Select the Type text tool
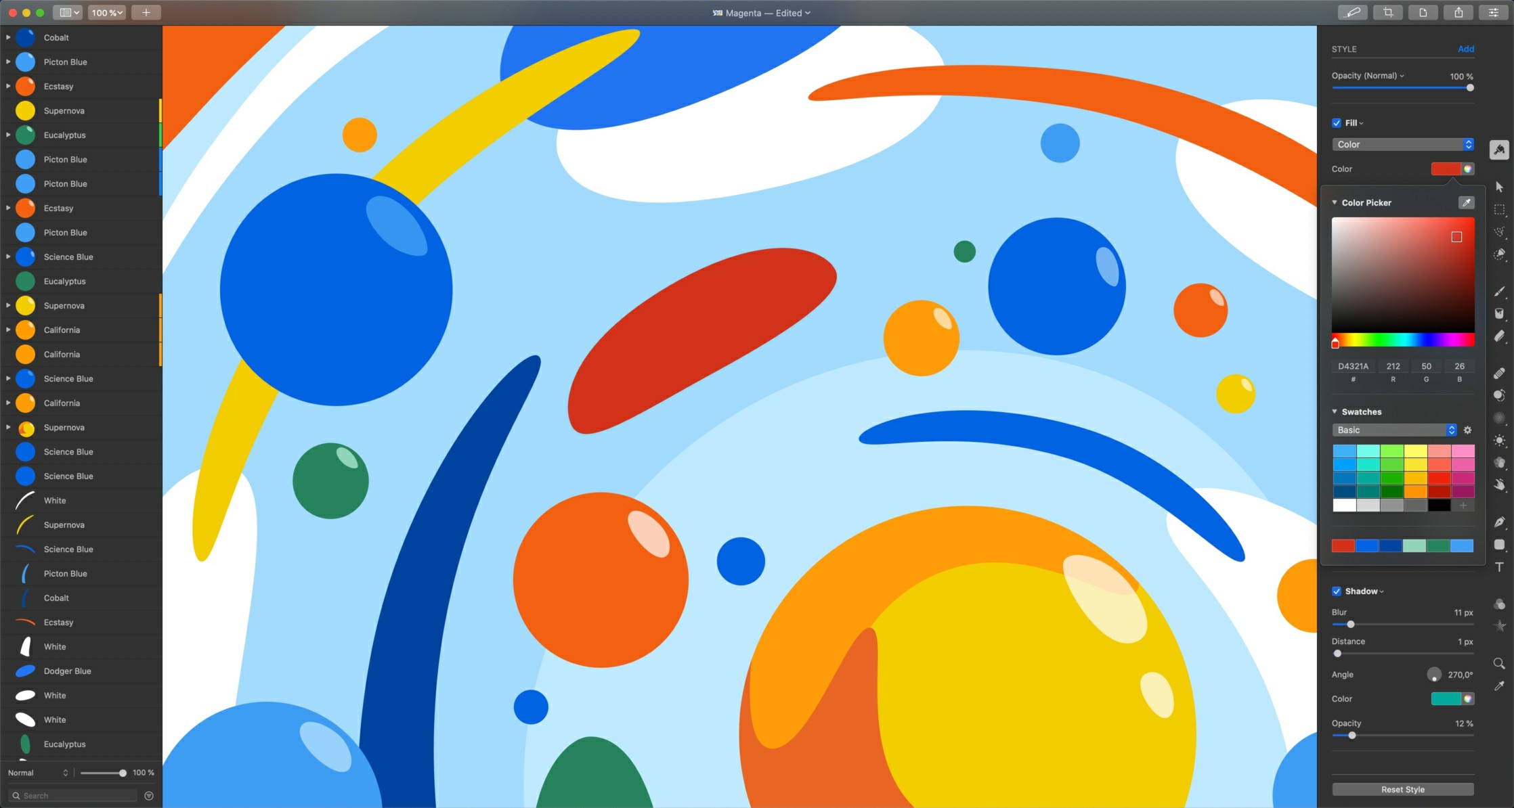The width and height of the screenshot is (1514, 808). pyautogui.click(x=1499, y=567)
